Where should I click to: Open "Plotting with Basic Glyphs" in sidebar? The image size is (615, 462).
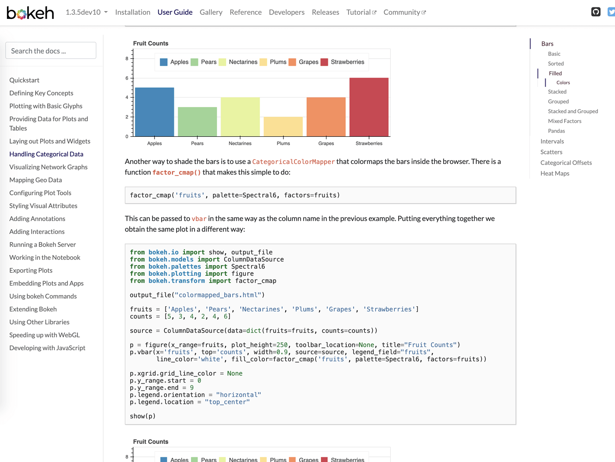click(45, 106)
